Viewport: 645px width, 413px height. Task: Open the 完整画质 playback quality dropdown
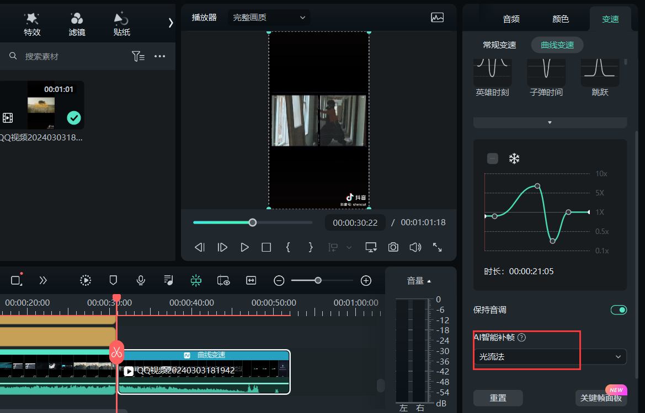pyautogui.click(x=269, y=17)
